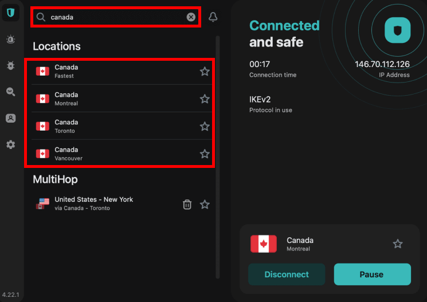Click the Canada flag on Vancouver row
The image size is (427, 302).
[42, 154]
